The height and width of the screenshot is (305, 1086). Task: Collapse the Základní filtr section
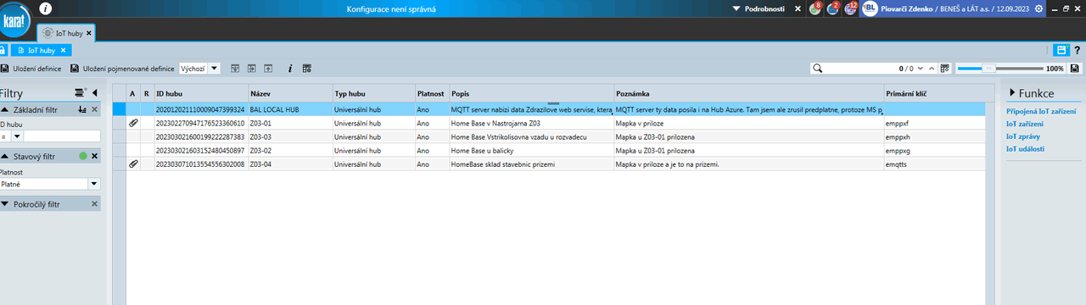[x=5, y=110]
